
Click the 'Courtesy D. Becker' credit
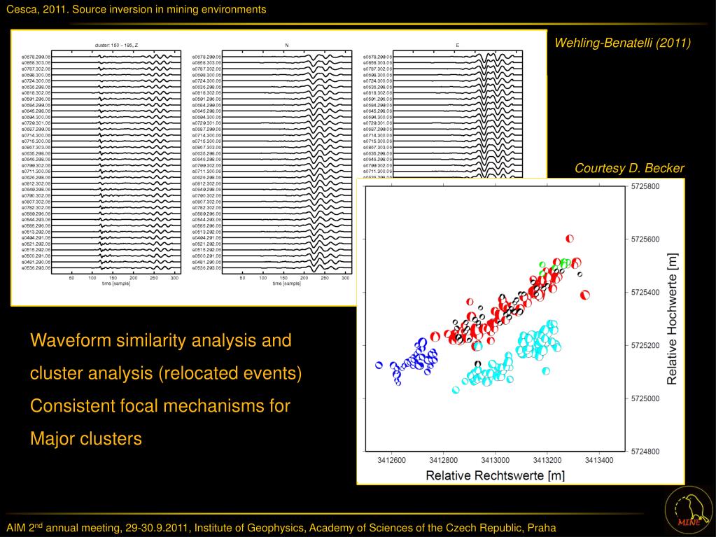[x=629, y=168]
